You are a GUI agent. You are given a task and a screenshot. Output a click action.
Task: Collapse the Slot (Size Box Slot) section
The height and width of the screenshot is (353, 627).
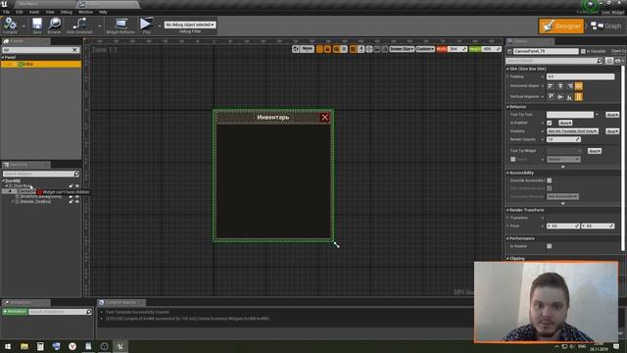click(507, 69)
